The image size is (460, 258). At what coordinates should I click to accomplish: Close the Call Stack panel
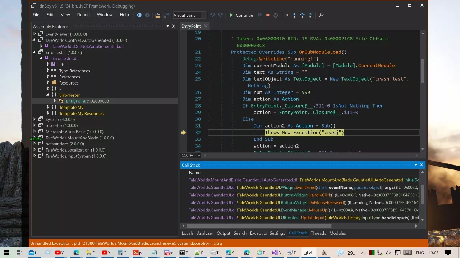(422, 165)
